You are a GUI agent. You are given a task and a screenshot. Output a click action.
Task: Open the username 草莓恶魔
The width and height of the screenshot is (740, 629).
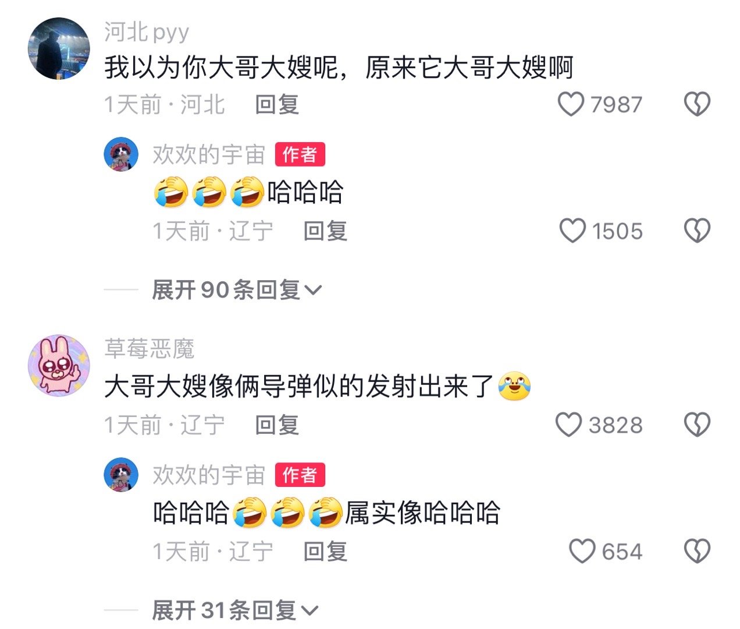[x=150, y=349]
